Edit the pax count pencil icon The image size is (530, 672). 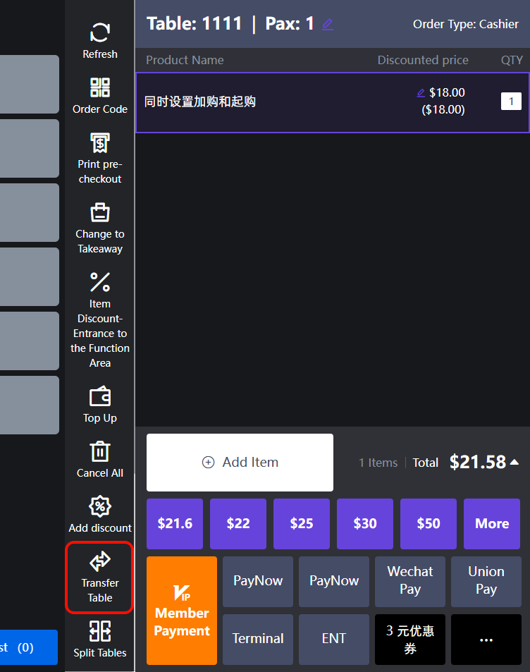click(x=327, y=24)
